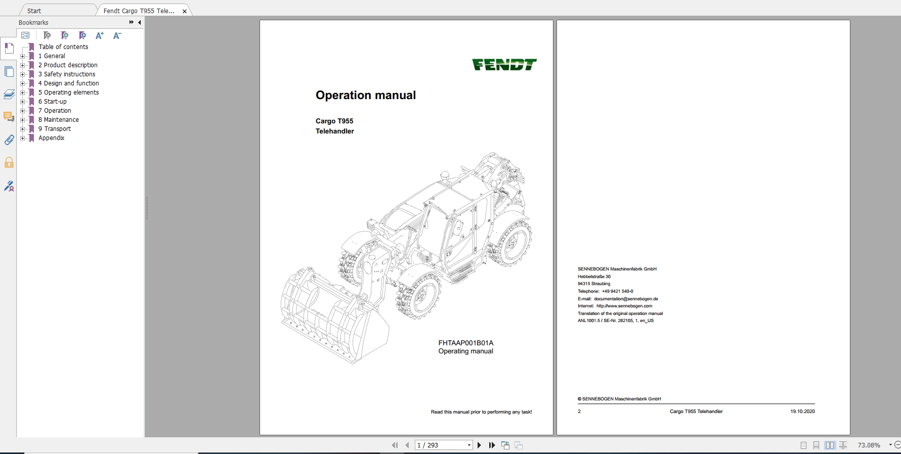901x454 pixels.
Task: Select the 7 Operation bookmark
Action: click(55, 111)
